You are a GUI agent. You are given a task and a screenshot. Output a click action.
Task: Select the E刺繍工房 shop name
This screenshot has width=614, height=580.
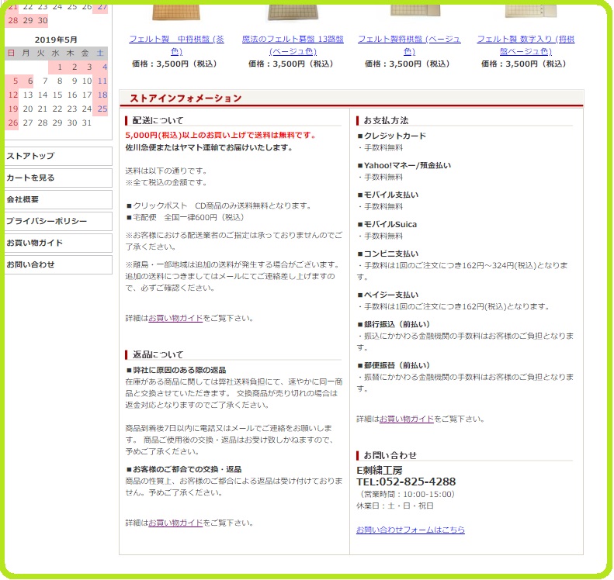click(380, 471)
